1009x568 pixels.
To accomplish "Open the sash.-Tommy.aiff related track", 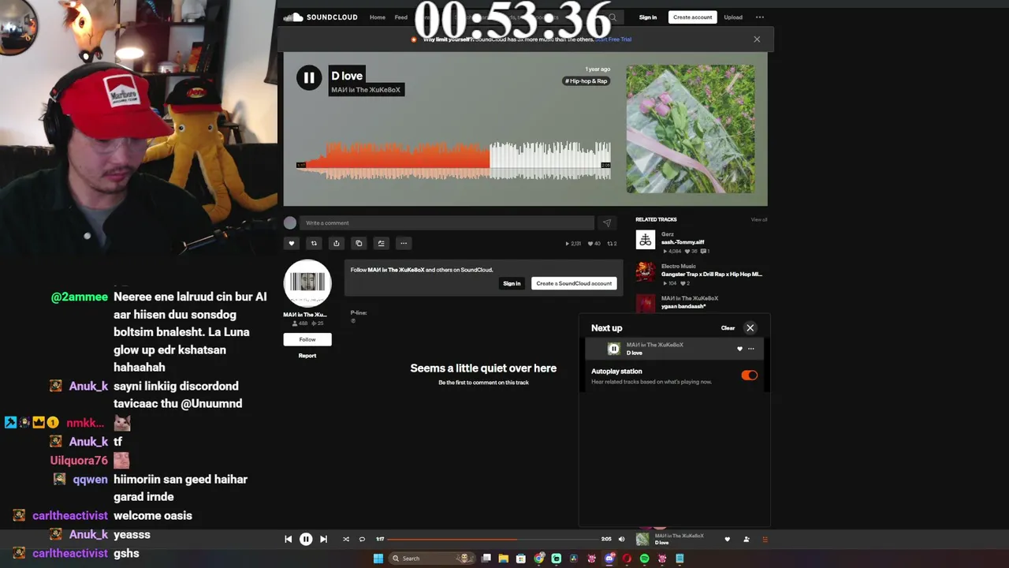I will pos(683,242).
